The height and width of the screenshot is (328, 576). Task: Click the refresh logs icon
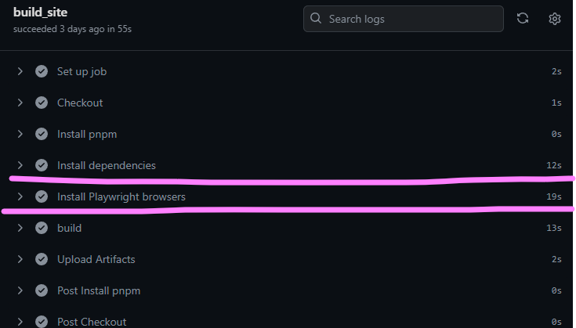click(523, 19)
